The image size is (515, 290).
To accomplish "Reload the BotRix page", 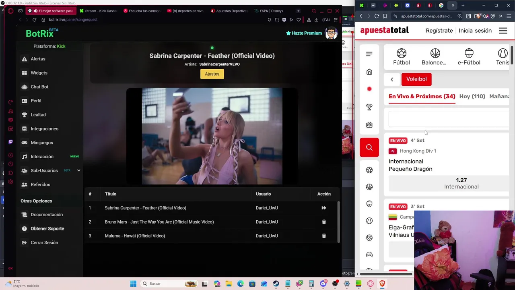I will (34, 20).
